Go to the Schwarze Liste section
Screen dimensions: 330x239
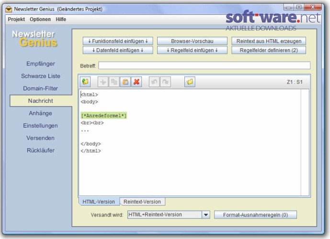point(41,76)
